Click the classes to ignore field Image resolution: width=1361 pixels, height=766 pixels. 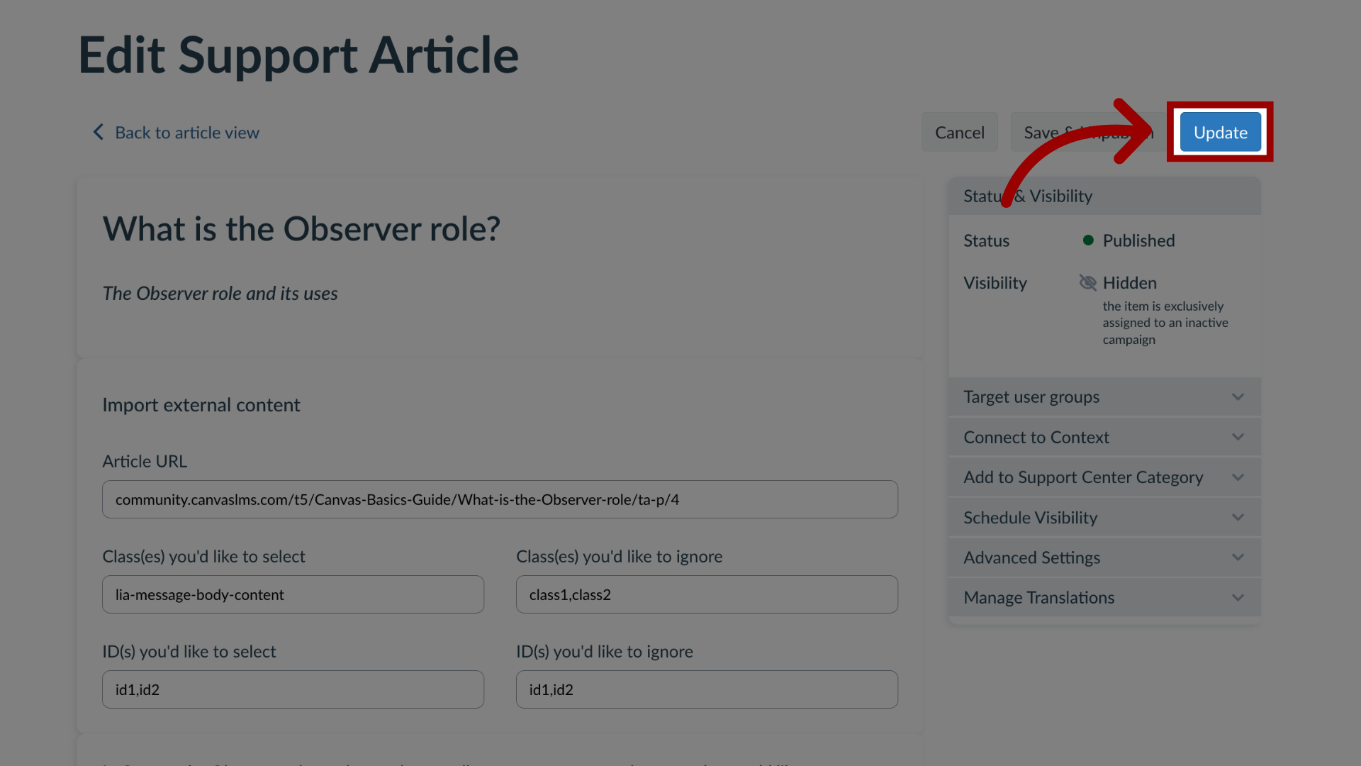pos(707,594)
